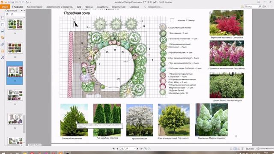Open the layers panel icon

3,31
